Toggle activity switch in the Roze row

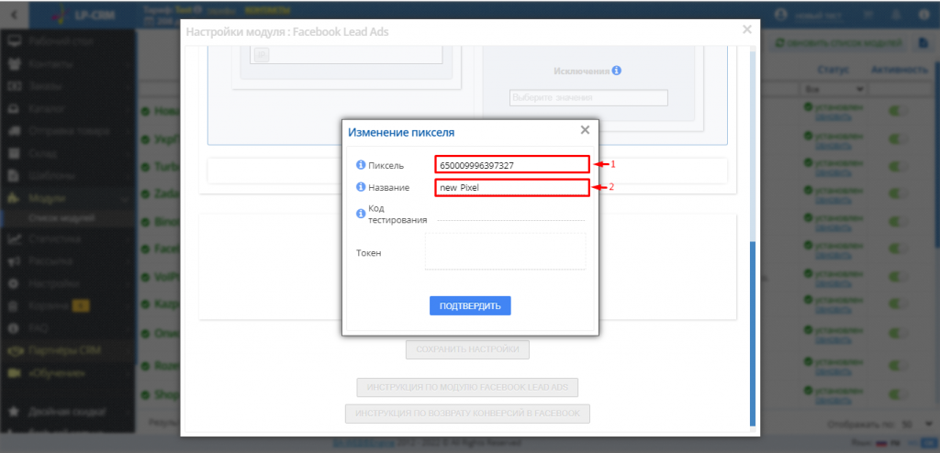point(899,366)
